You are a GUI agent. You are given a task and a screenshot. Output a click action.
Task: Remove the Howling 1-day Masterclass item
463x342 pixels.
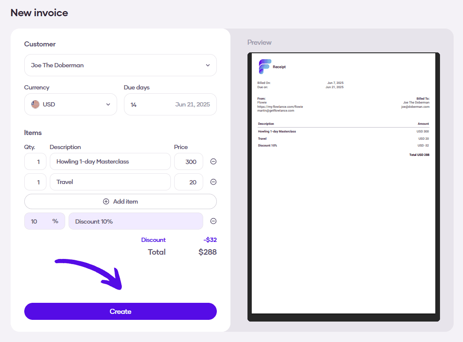coord(213,161)
